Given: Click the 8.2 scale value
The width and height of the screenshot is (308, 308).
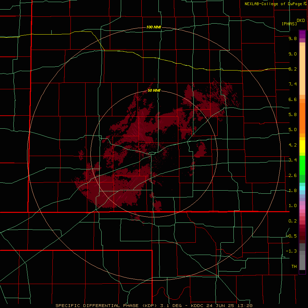Looking at the screenshot, I should pyautogui.click(x=293, y=69).
